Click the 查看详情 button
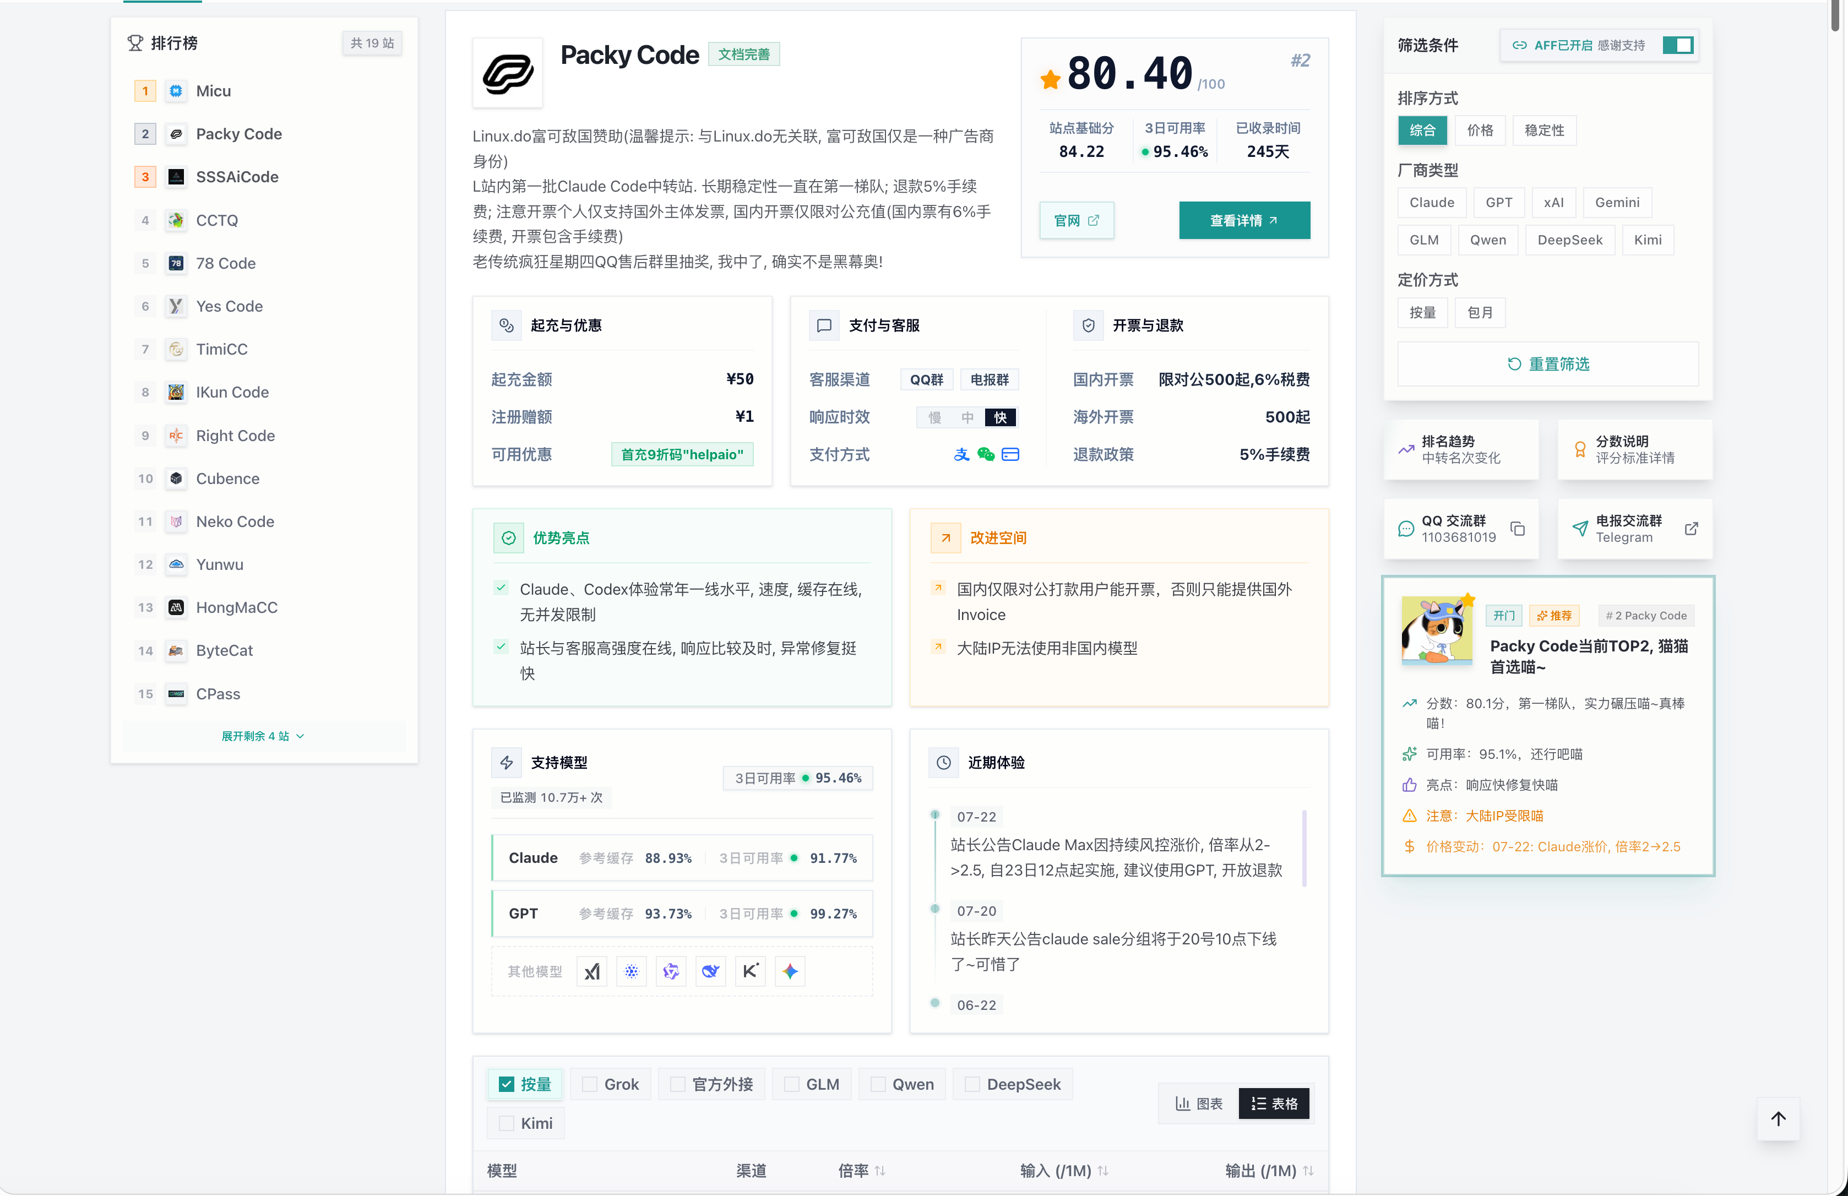Screen dimensions: 1848x1196 [x=1244, y=221]
